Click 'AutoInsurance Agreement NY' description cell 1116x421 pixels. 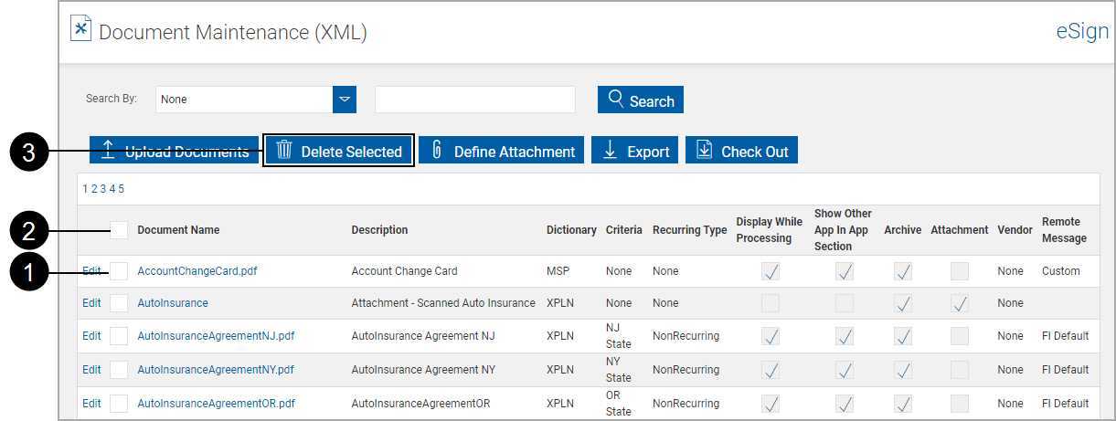click(423, 370)
